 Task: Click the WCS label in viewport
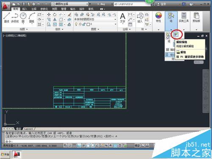[x=198, y=62]
